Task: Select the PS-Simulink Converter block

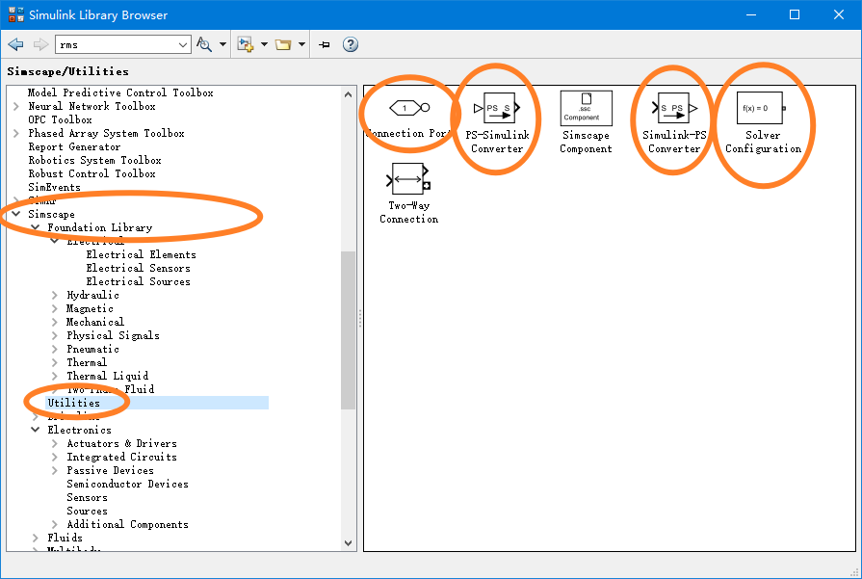Action: click(x=497, y=122)
